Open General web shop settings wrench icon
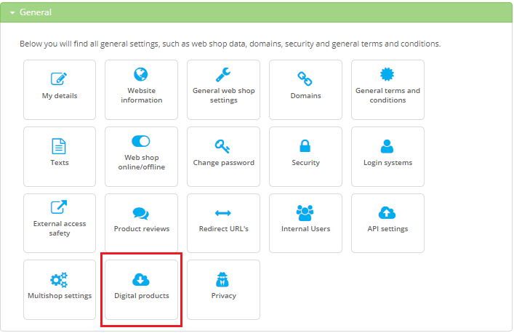Viewport: 514px width, 333px height. click(x=223, y=74)
